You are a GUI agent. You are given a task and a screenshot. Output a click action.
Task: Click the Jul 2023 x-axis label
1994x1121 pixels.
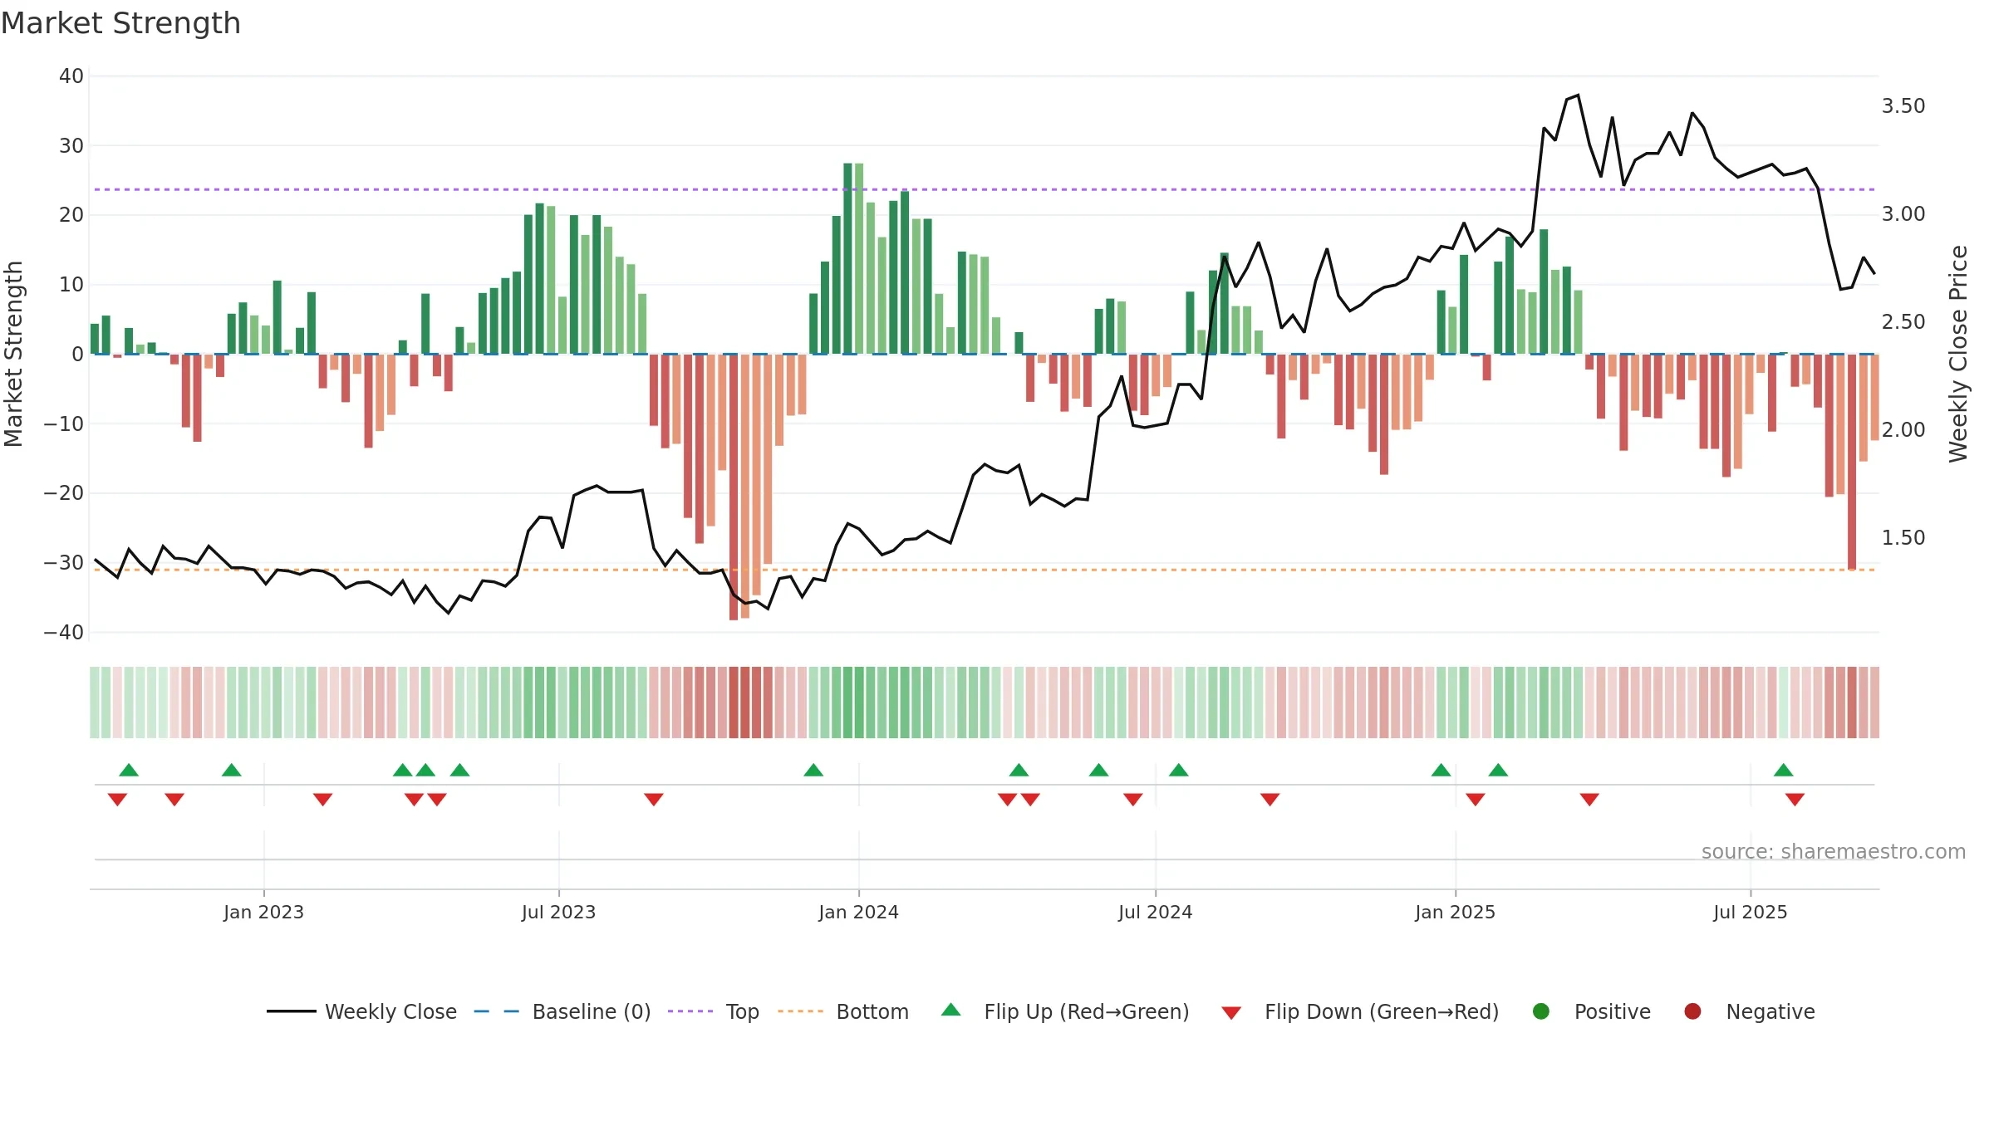[558, 912]
